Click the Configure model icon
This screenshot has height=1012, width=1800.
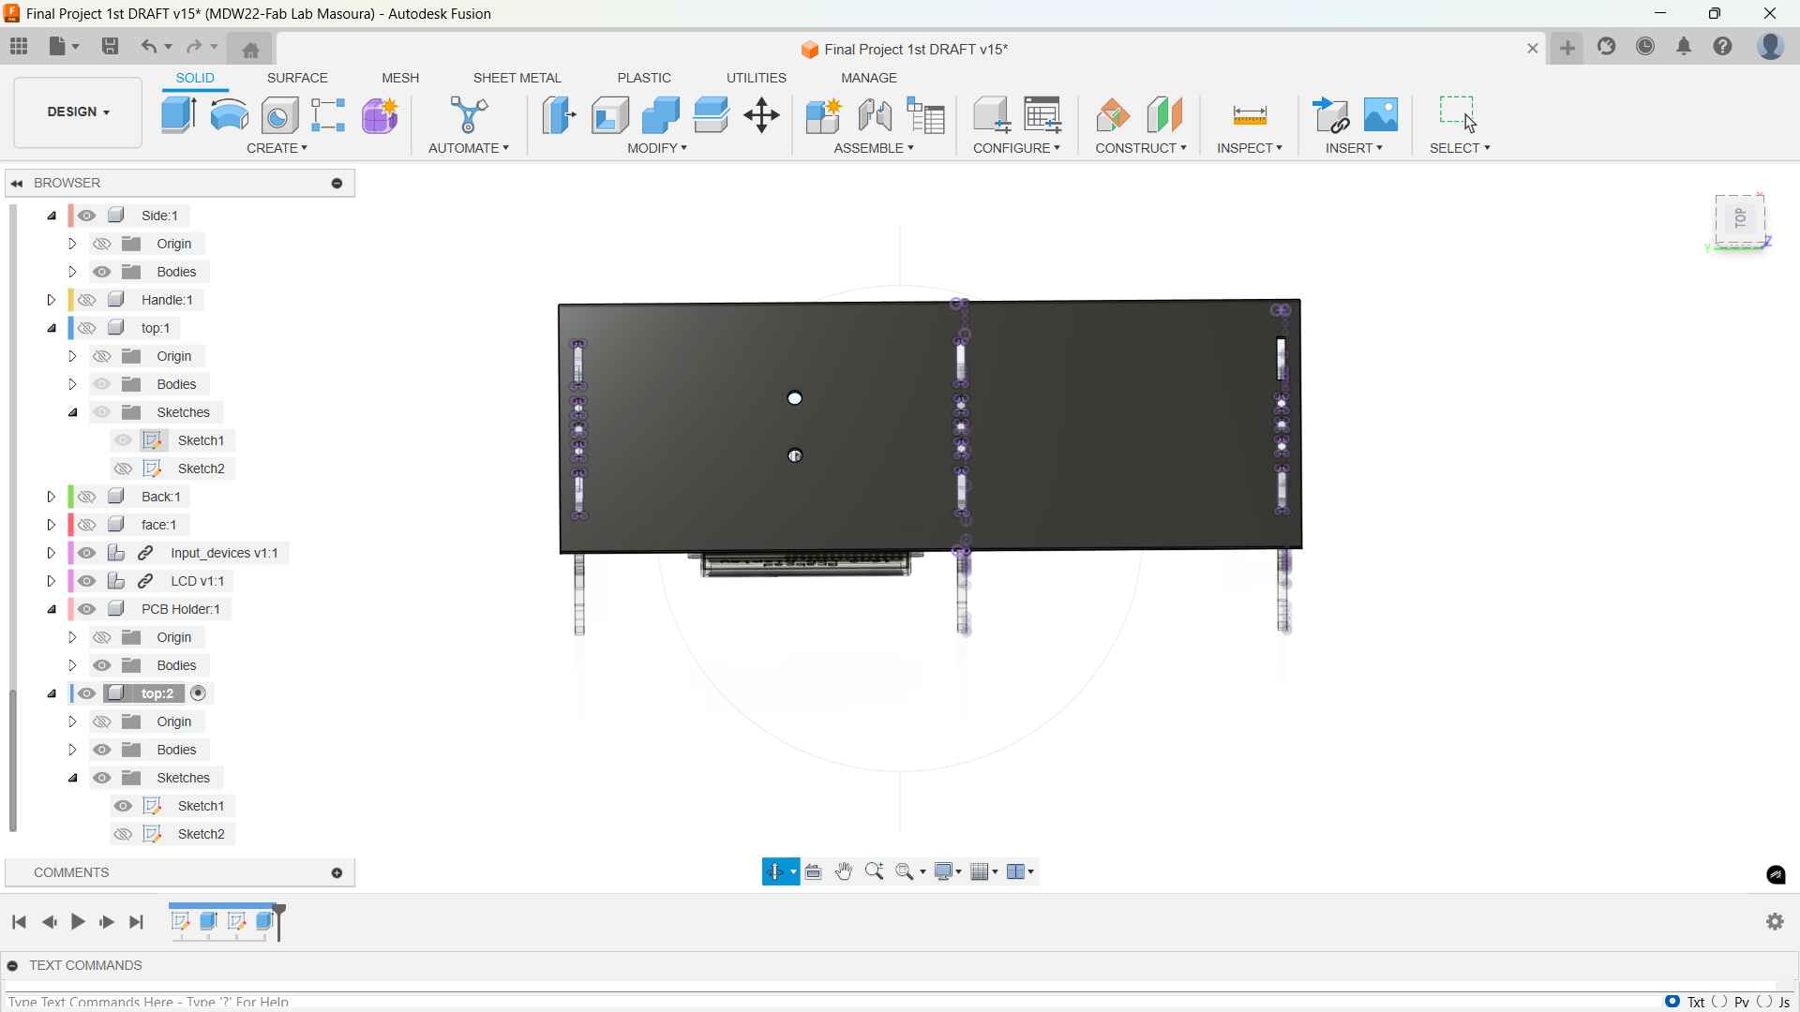coord(992,115)
